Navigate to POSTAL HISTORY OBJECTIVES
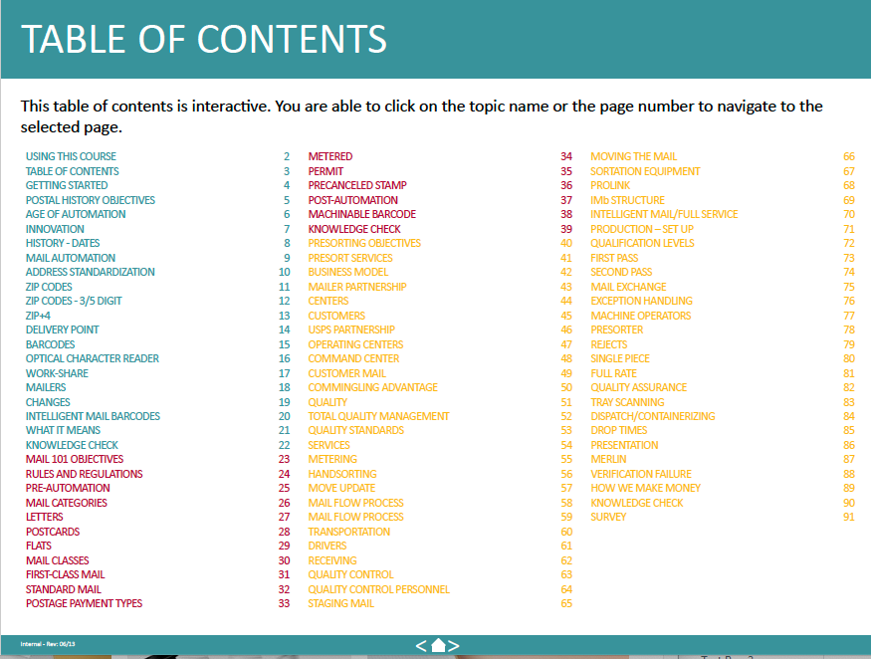 click(x=91, y=200)
